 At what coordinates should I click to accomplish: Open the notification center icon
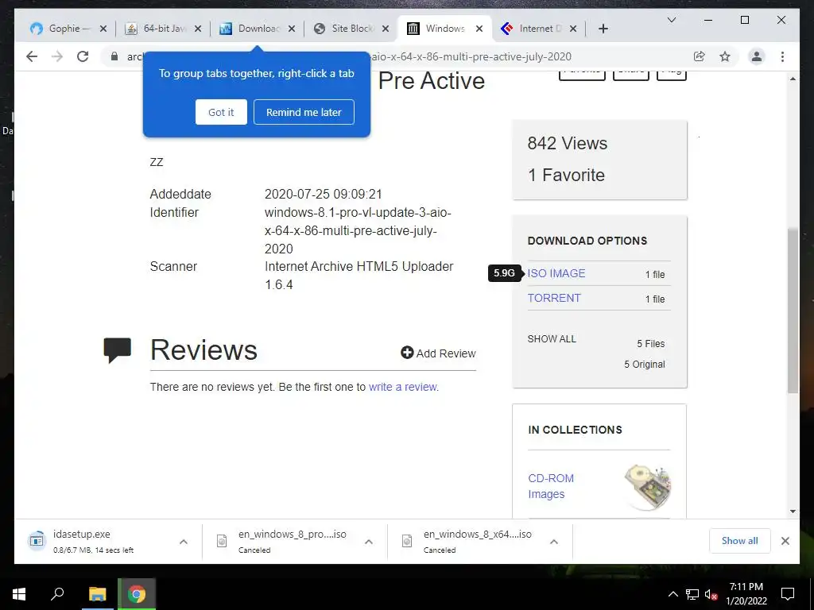coord(788,594)
